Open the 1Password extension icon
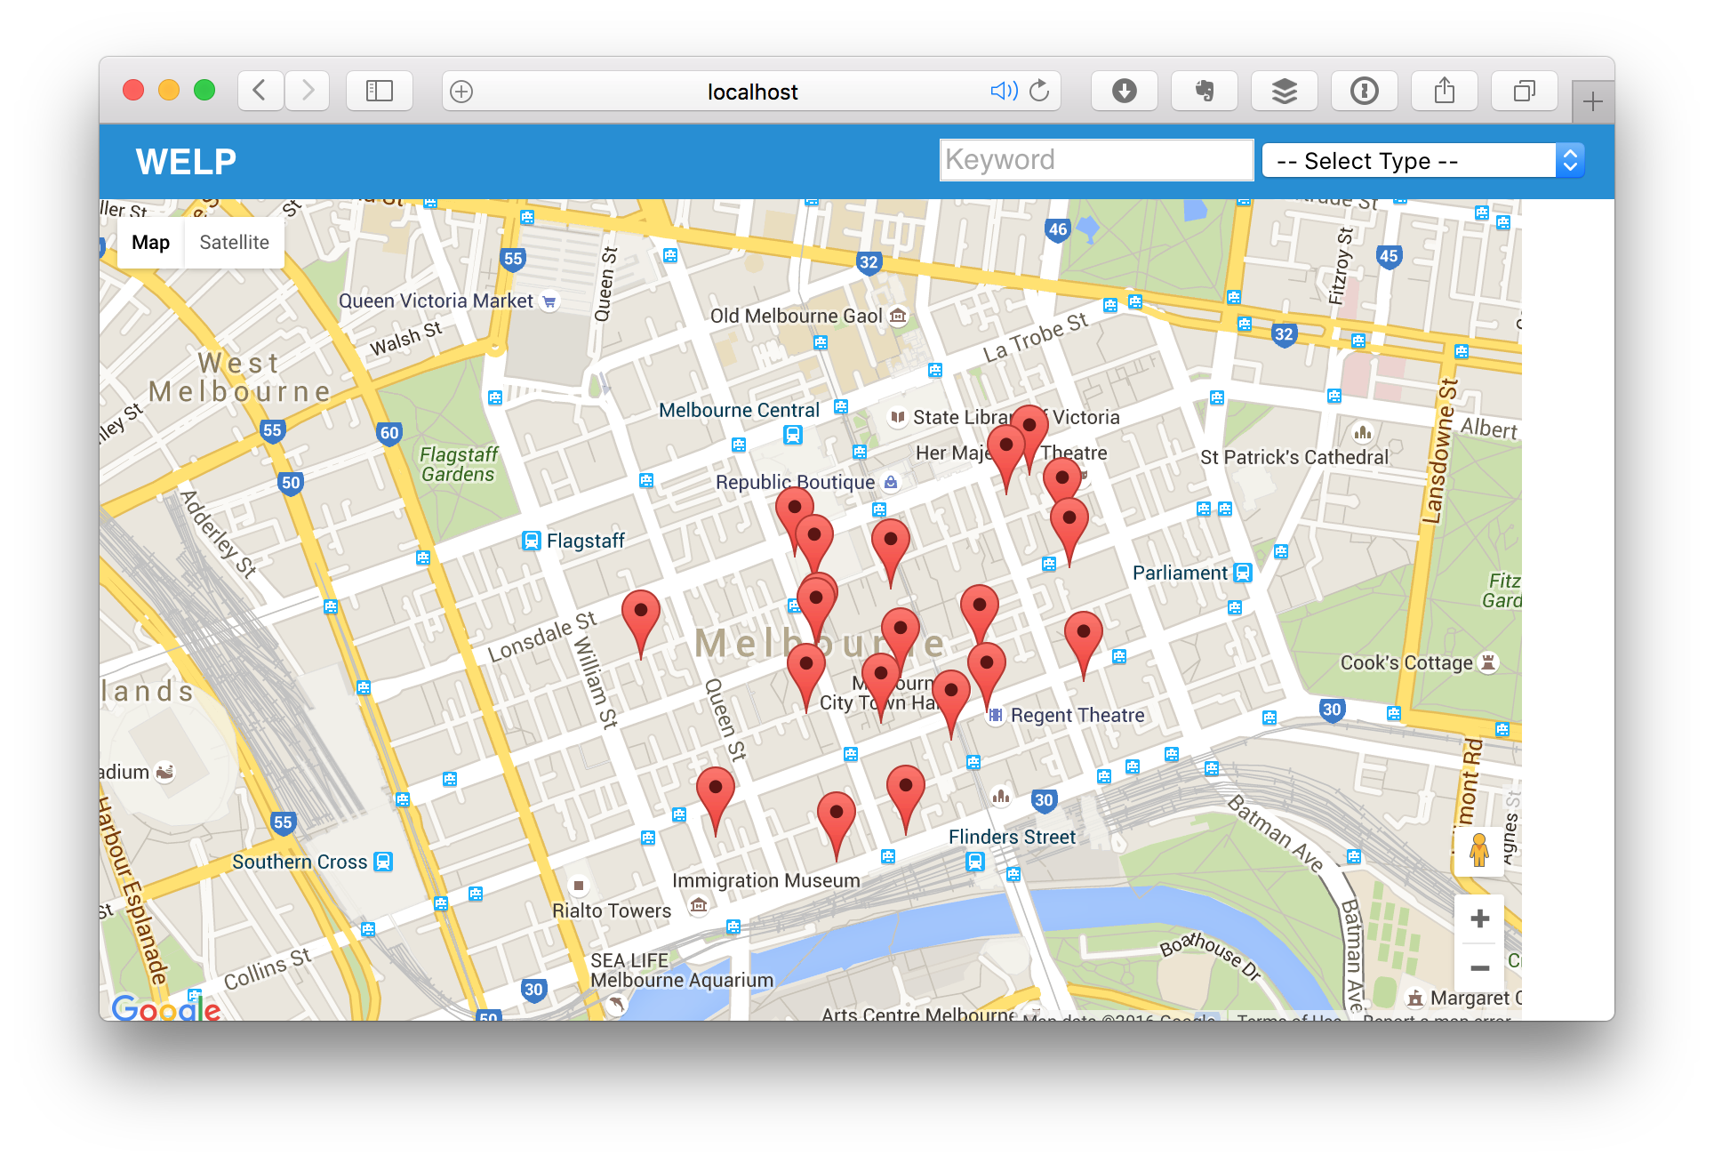 pyautogui.click(x=1364, y=91)
